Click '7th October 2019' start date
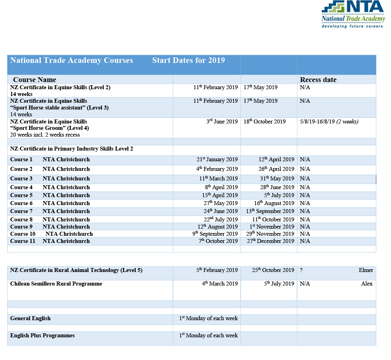This screenshot has width=391, height=360. 218,241
